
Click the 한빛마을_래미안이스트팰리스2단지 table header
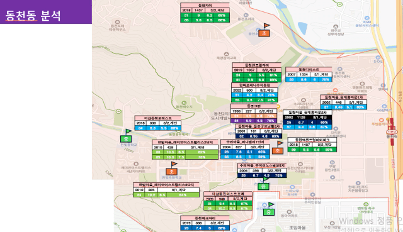(185, 142)
